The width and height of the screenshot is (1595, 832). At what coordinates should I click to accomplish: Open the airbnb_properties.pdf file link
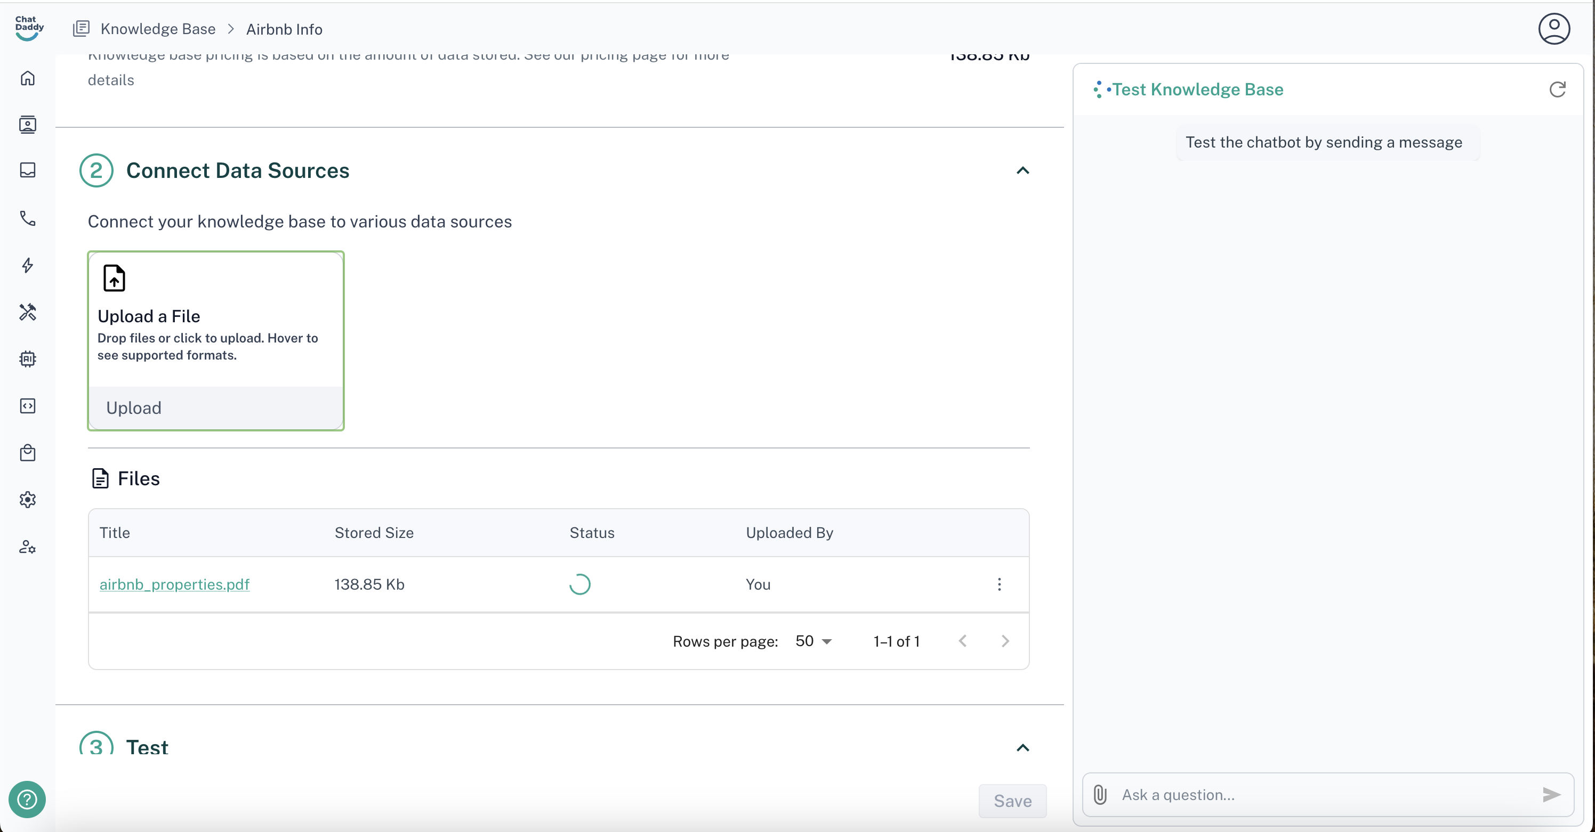point(174,584)
